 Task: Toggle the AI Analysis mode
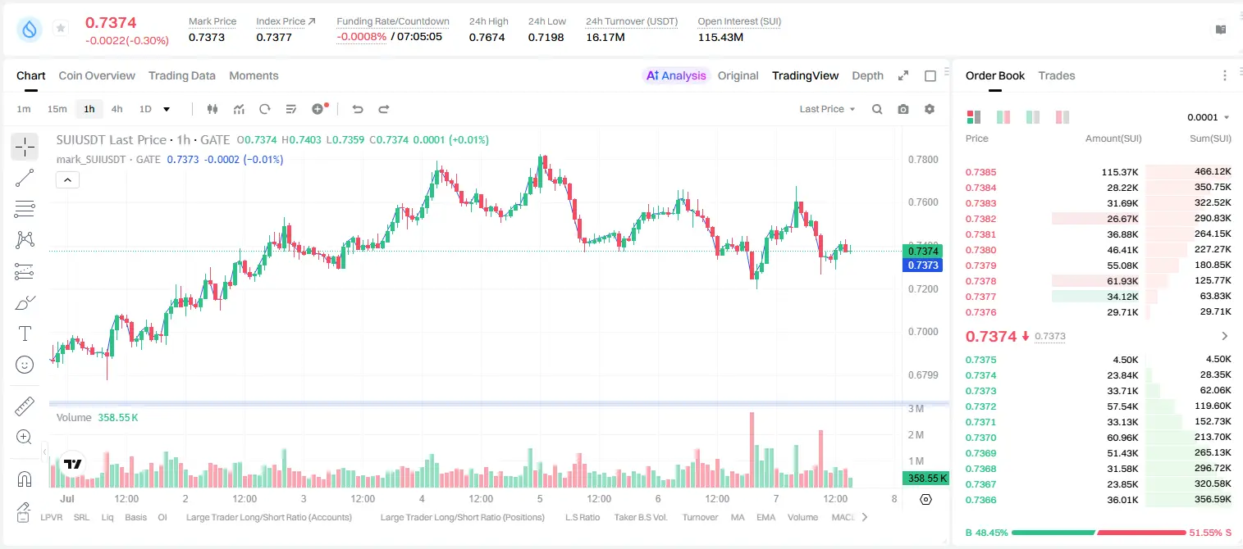(676, 75)
